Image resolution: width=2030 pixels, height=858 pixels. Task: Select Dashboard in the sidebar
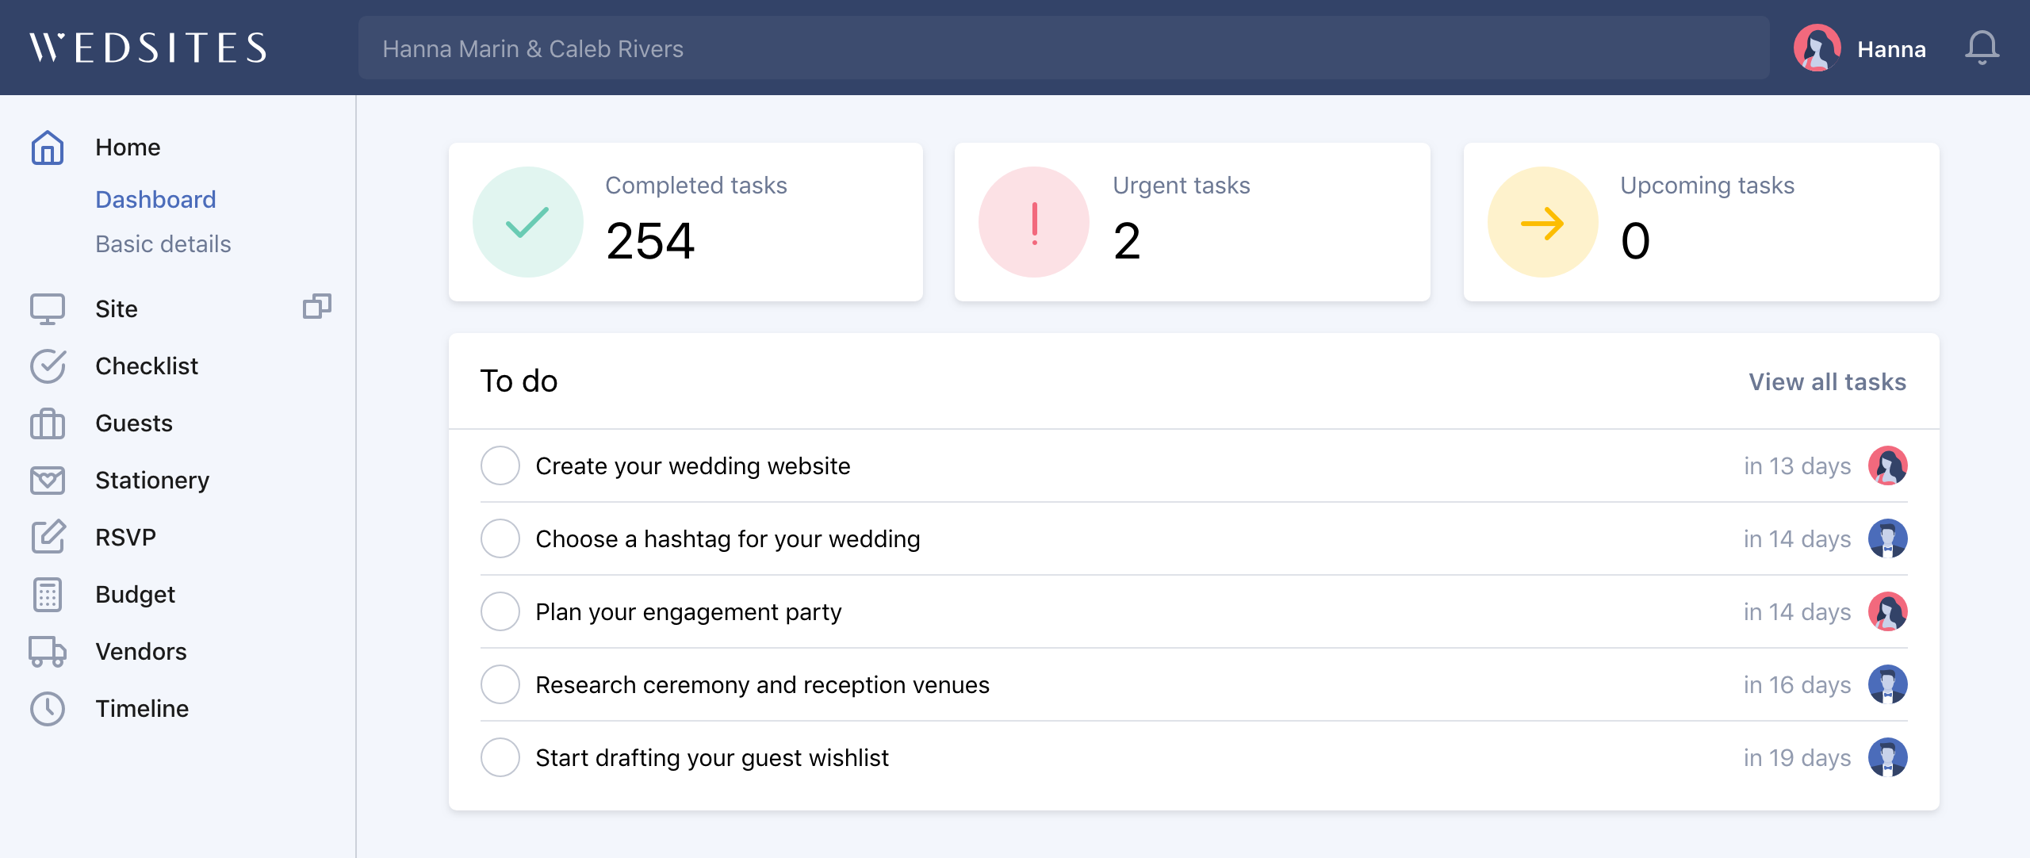point(155,200)
